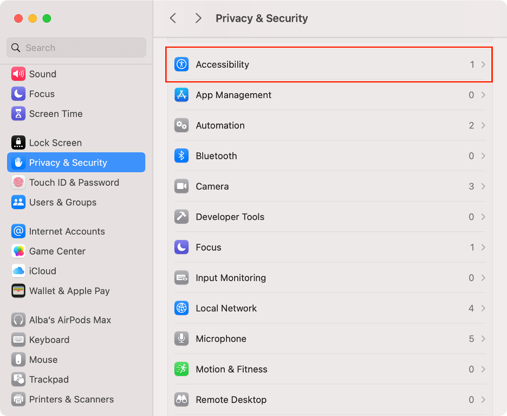Expand the Microphone row chevron
This screenshot has width=507, height=416.
[x=484, y=339]
